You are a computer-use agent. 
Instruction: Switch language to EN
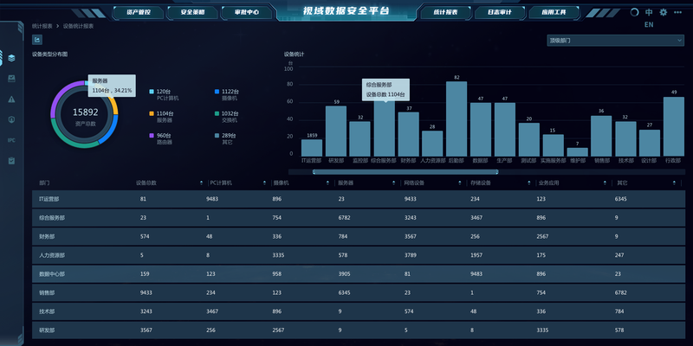(649, 25)
